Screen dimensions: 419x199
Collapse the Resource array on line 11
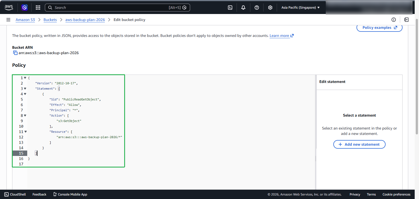(25, 132)
